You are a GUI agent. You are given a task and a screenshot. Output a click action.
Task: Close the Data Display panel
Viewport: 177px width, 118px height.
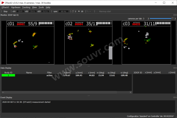[176, 68]
